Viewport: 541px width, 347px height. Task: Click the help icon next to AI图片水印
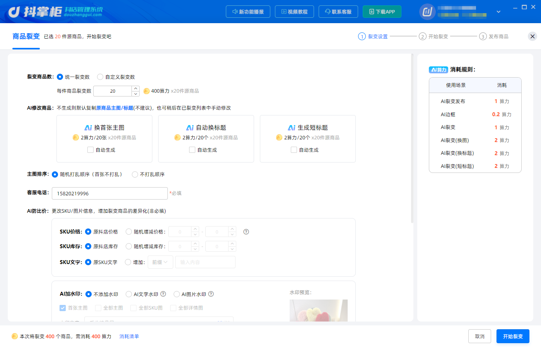pyautogui.click(x=211, y=294)
